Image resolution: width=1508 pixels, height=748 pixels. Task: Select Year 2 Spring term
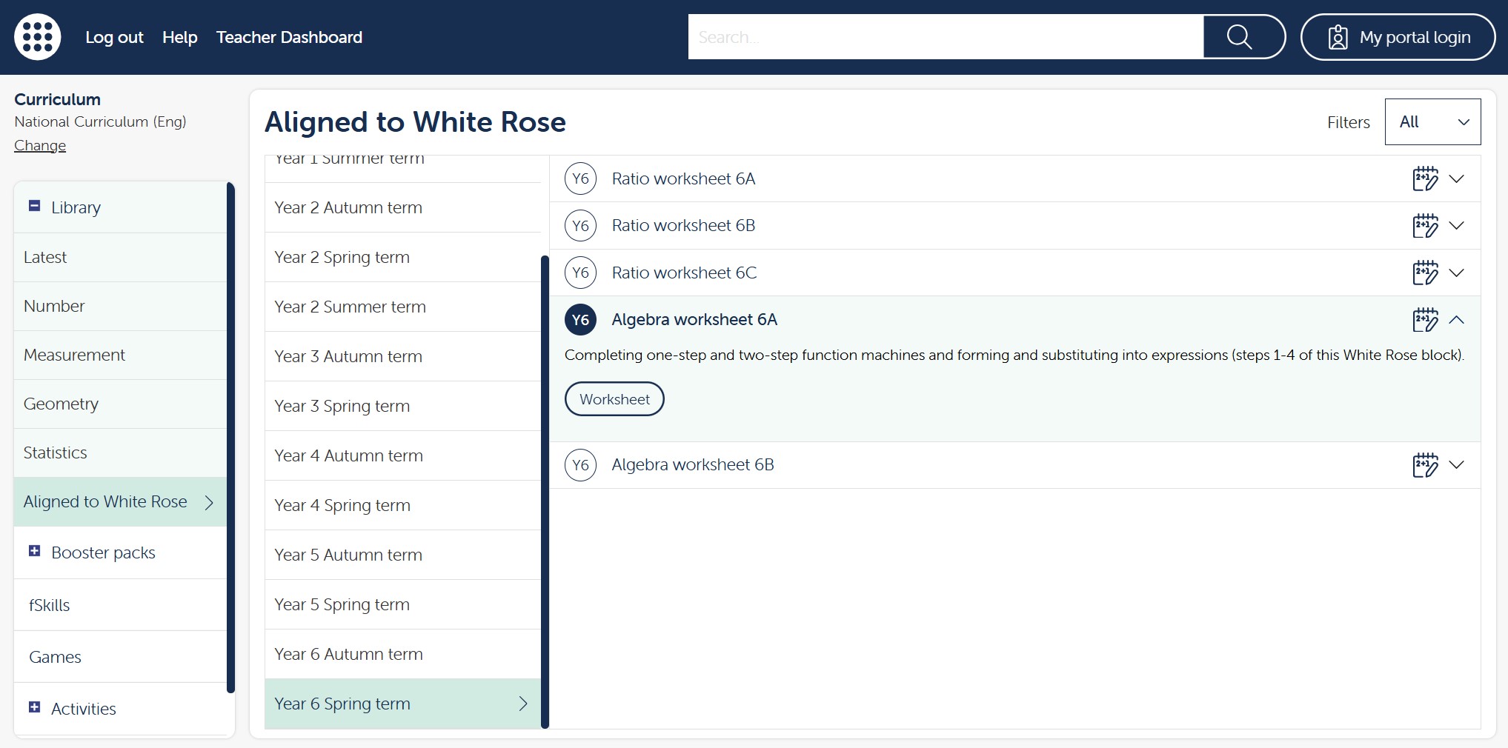[403, 257]
